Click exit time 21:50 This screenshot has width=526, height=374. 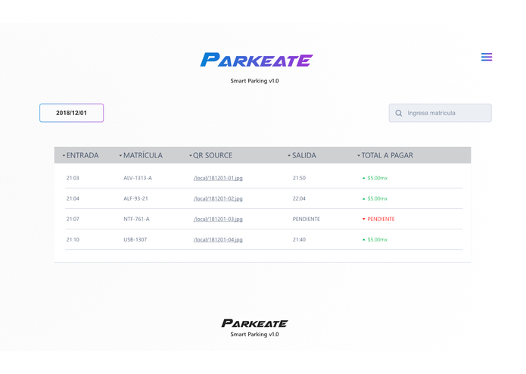(x=299, y=178)
